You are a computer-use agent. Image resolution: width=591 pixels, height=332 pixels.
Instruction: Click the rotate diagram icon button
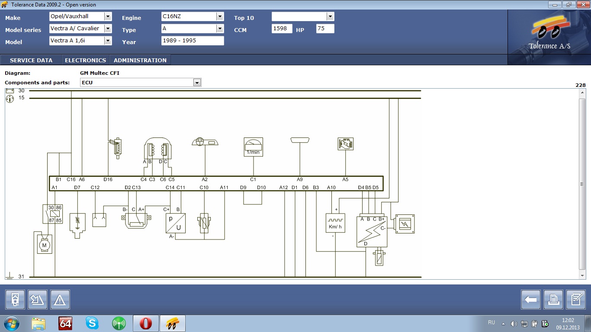click(x=37, y=300)
